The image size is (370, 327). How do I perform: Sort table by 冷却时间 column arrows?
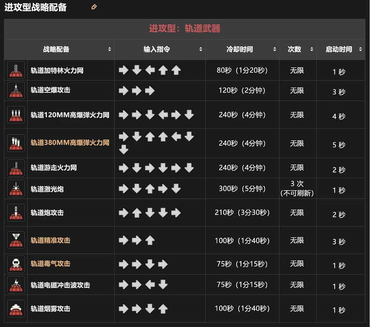275,49
